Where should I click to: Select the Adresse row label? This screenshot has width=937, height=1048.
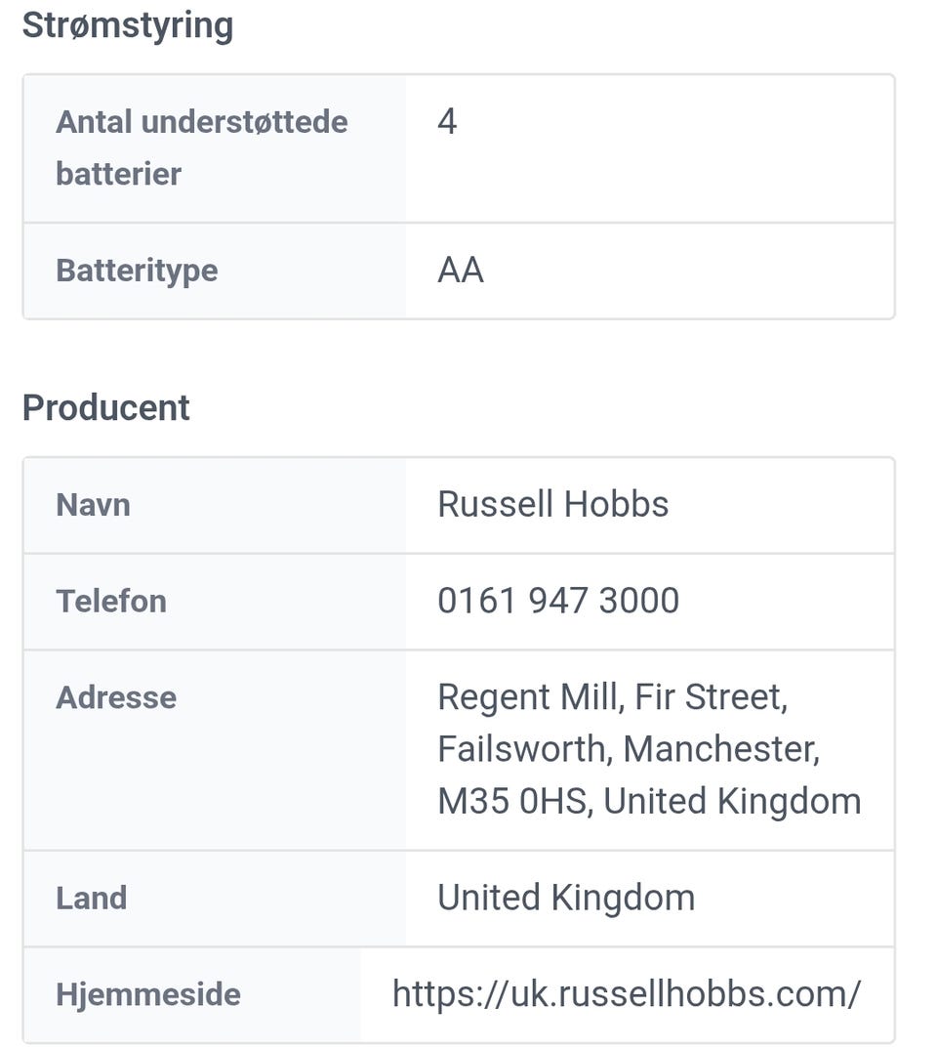(x=116, y=697)
